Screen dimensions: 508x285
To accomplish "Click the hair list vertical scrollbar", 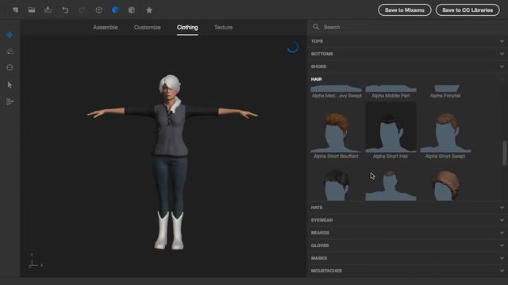I will tap(504, 153).
